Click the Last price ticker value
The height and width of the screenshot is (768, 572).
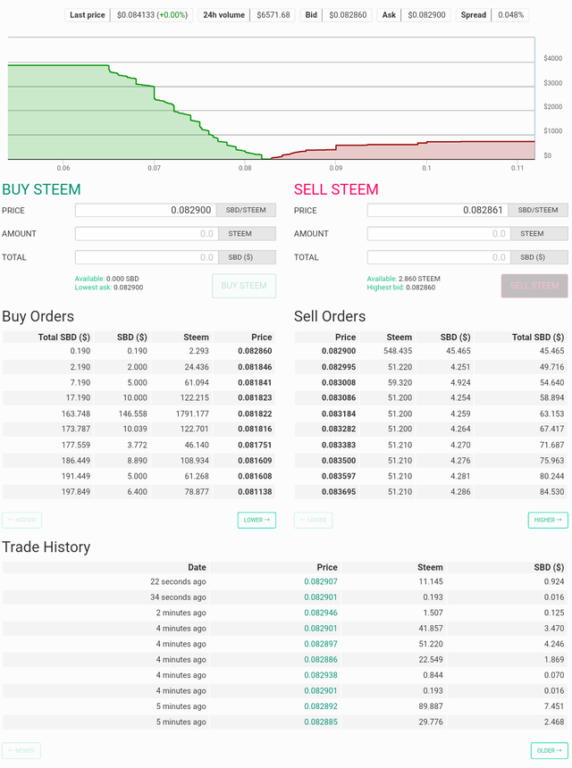pyautogui.click(x=152, y=15)
